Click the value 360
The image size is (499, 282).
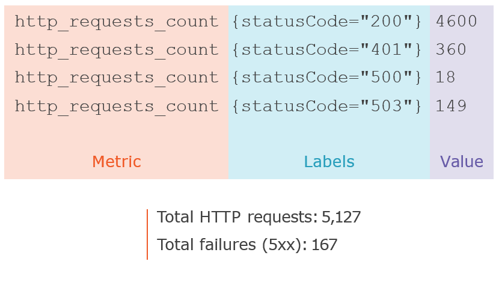point(452,50)
